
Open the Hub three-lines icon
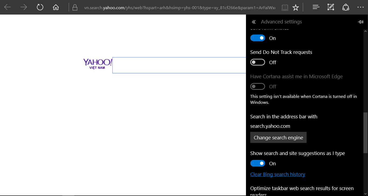coord(316,7)
